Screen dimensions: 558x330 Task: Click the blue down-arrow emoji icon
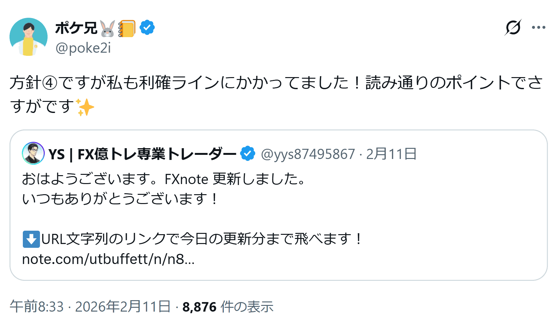pyautogui.click(x=31, y=239)
